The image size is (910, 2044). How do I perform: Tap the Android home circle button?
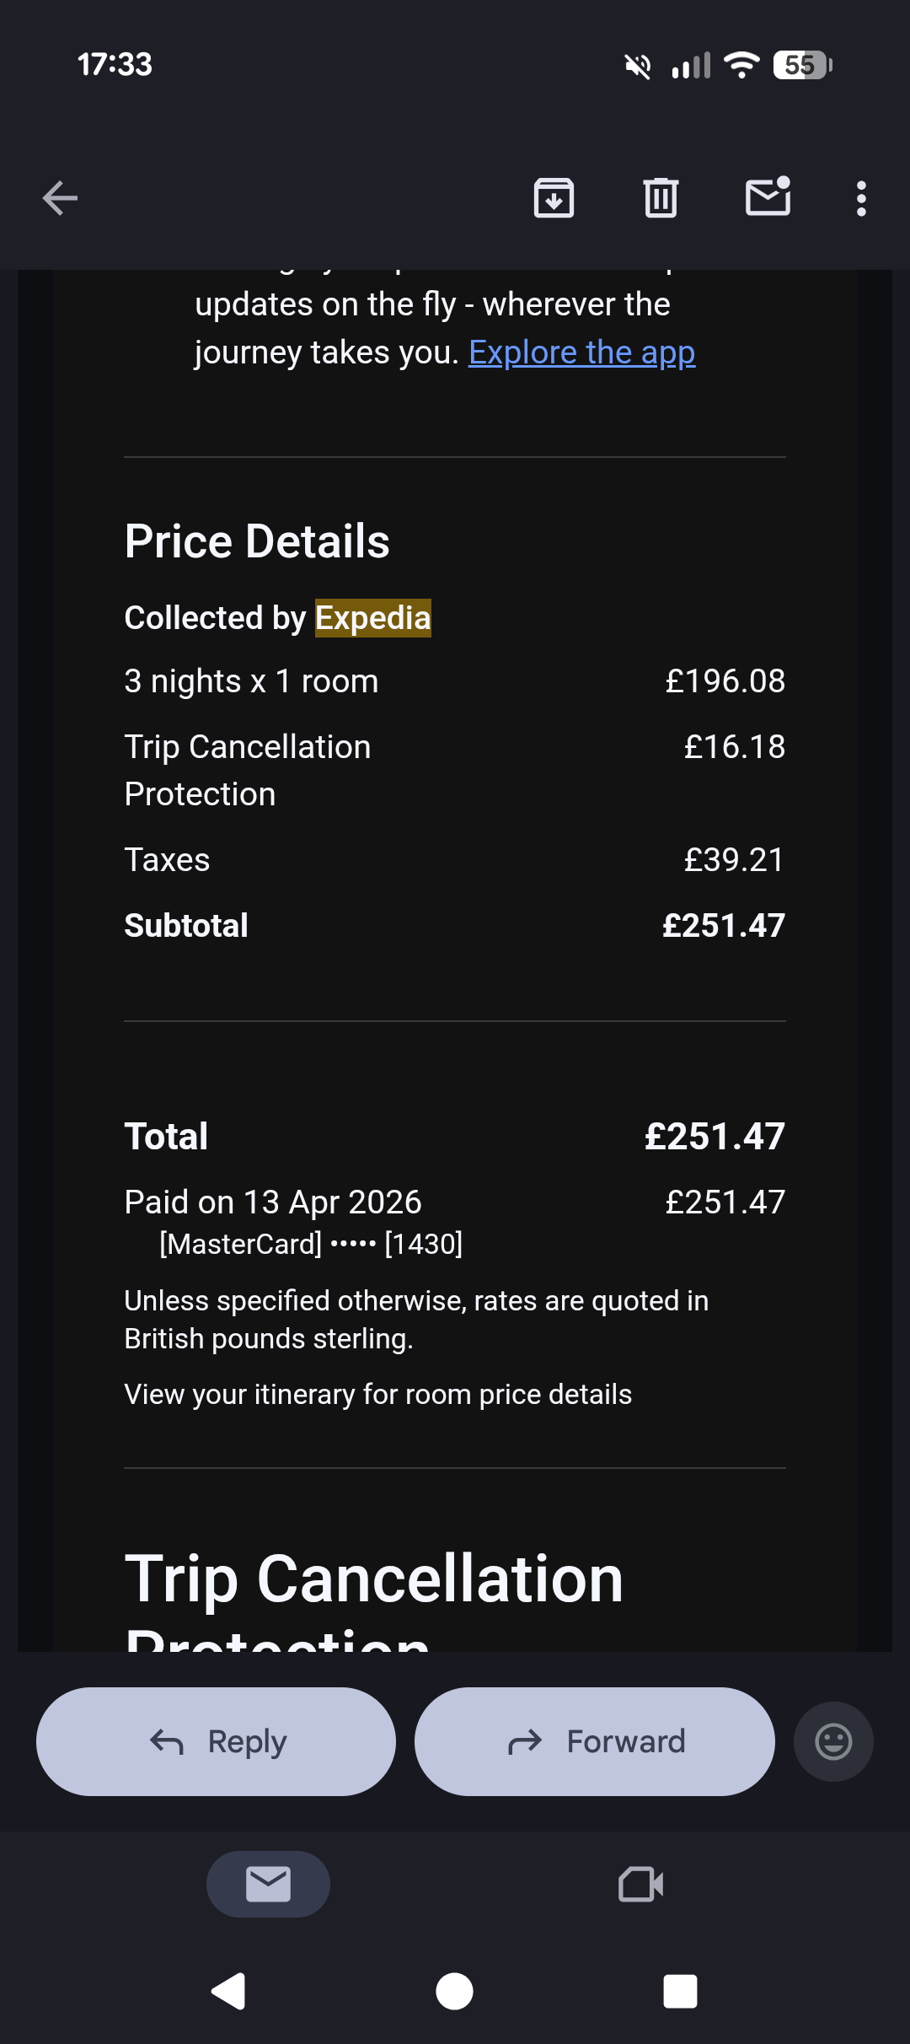pos(454,1992)
